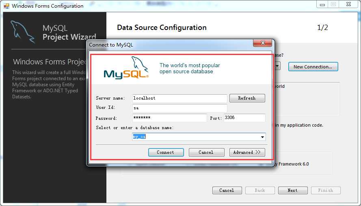361x206 pixels.
Task: Focus the Server name field containing localhost
Action: coord(179,98)
